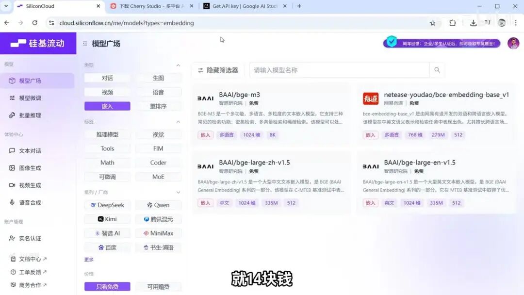Open 模型广场 in the sidebar

point(37,81)
